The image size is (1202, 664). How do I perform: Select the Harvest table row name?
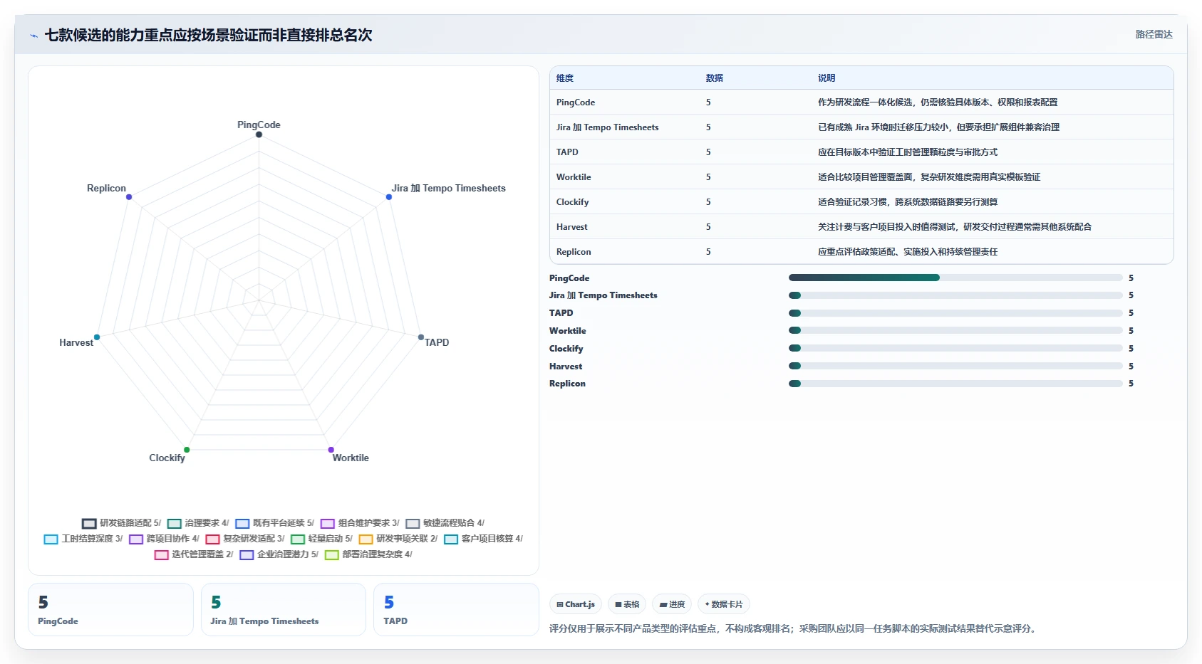pyautogui.click(x=572, y=227)
